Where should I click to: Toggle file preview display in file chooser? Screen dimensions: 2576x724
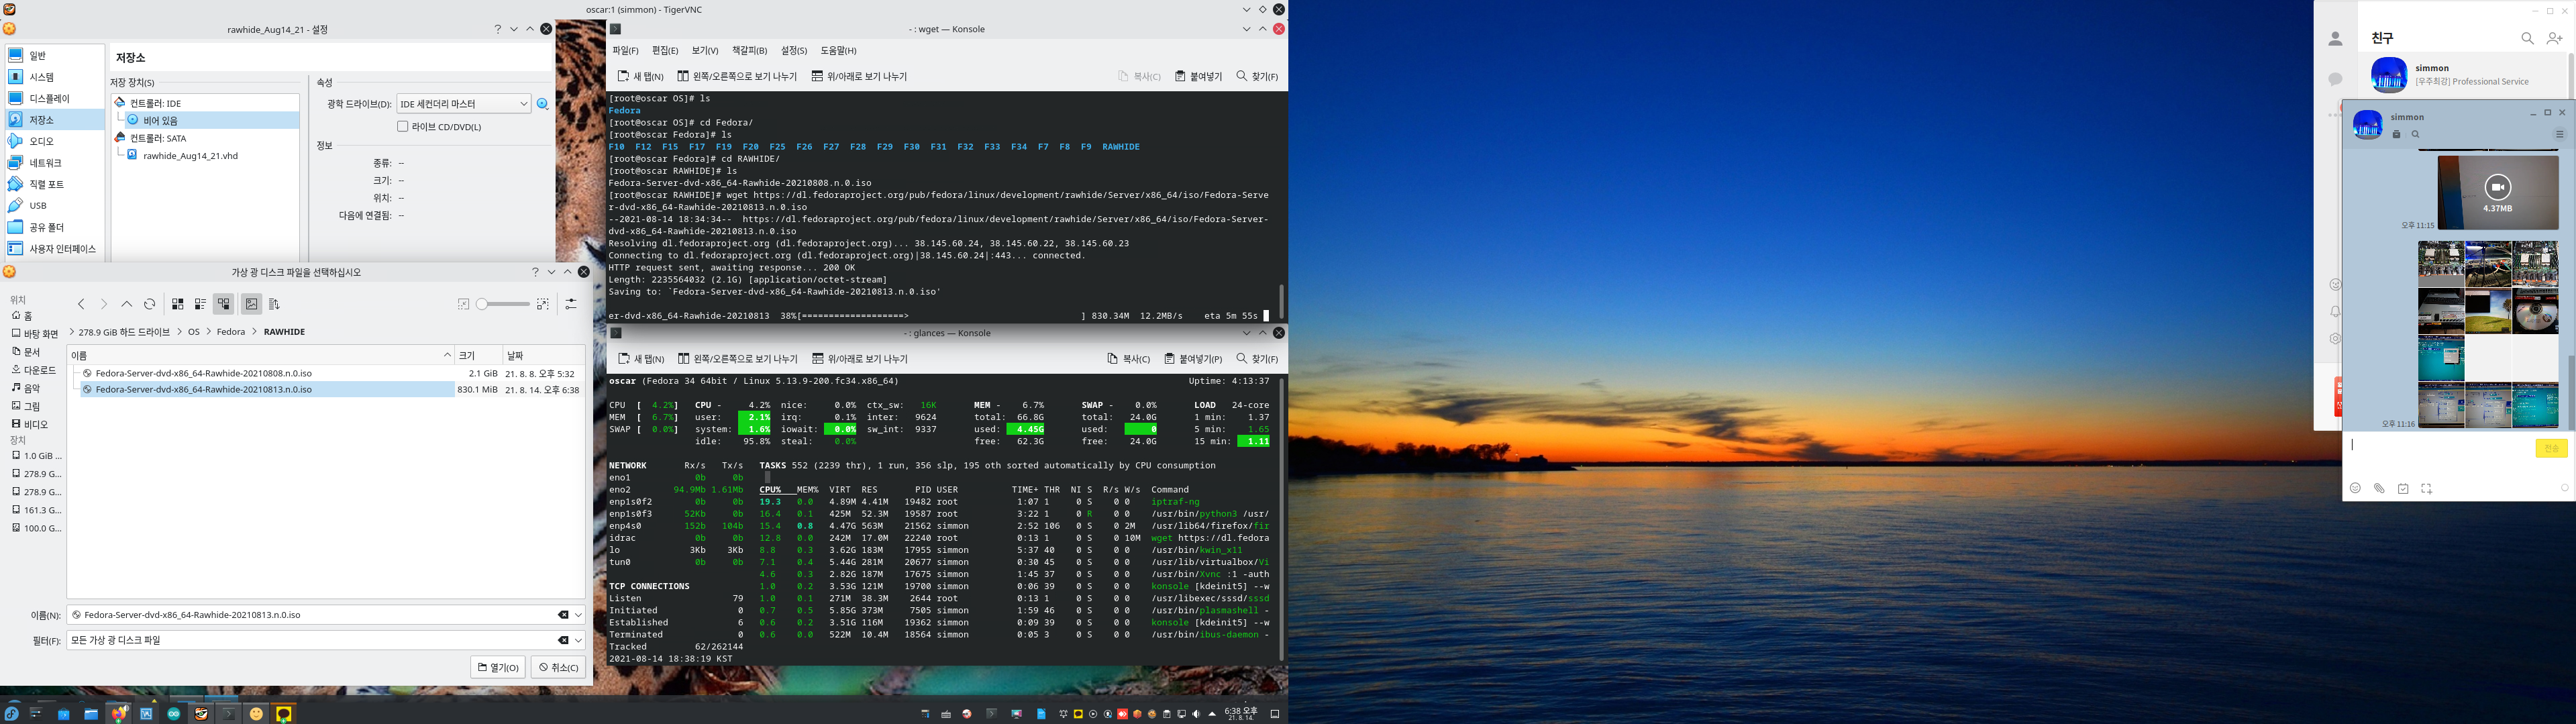click(x=251, y=304)
